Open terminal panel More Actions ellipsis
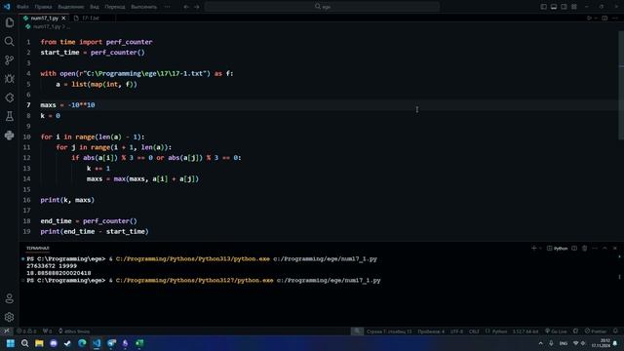Viewport: 624px width, 351px height. [x=595, y=248]
